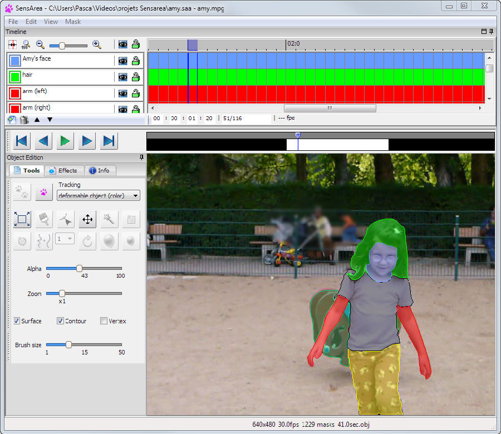Click the add new mask icon
The width and height of the screenshot is (501, 434).
point(12,119)
